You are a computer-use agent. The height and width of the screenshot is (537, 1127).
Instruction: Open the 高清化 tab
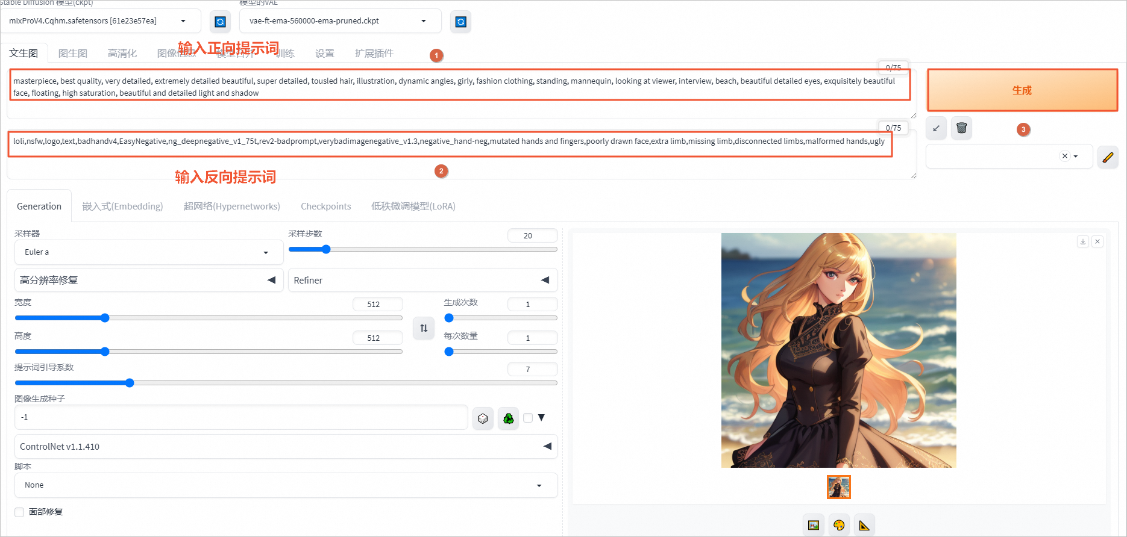(x=122, y=53)
